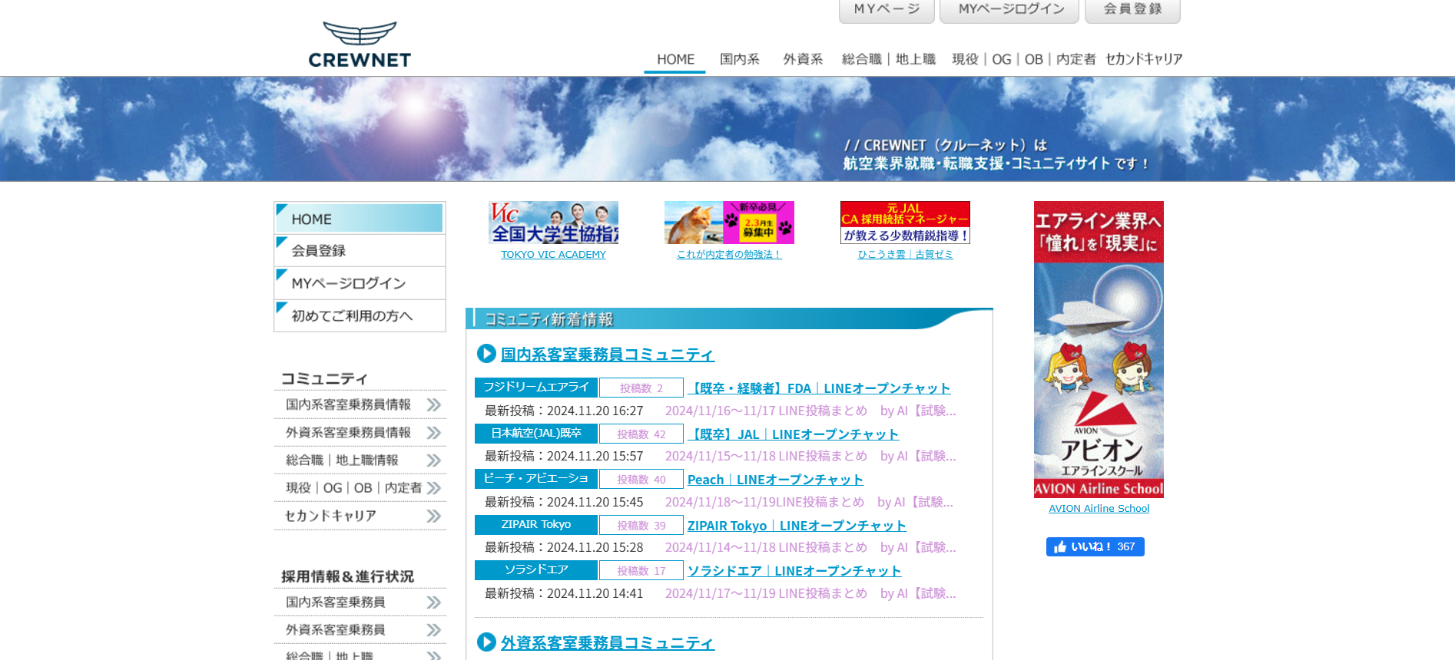Open the cat banner for 内定者の勉強法
Viewport: 1455px width, 660px height.
tap(729, 223)
